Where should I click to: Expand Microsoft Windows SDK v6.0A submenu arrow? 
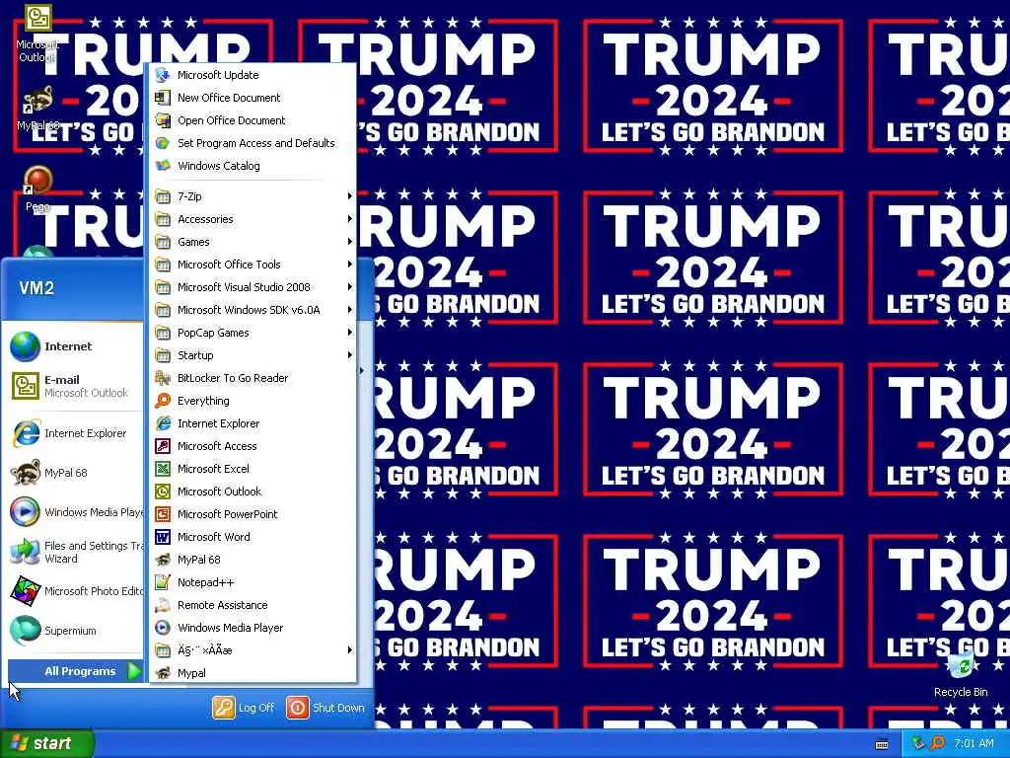(350, 310)
